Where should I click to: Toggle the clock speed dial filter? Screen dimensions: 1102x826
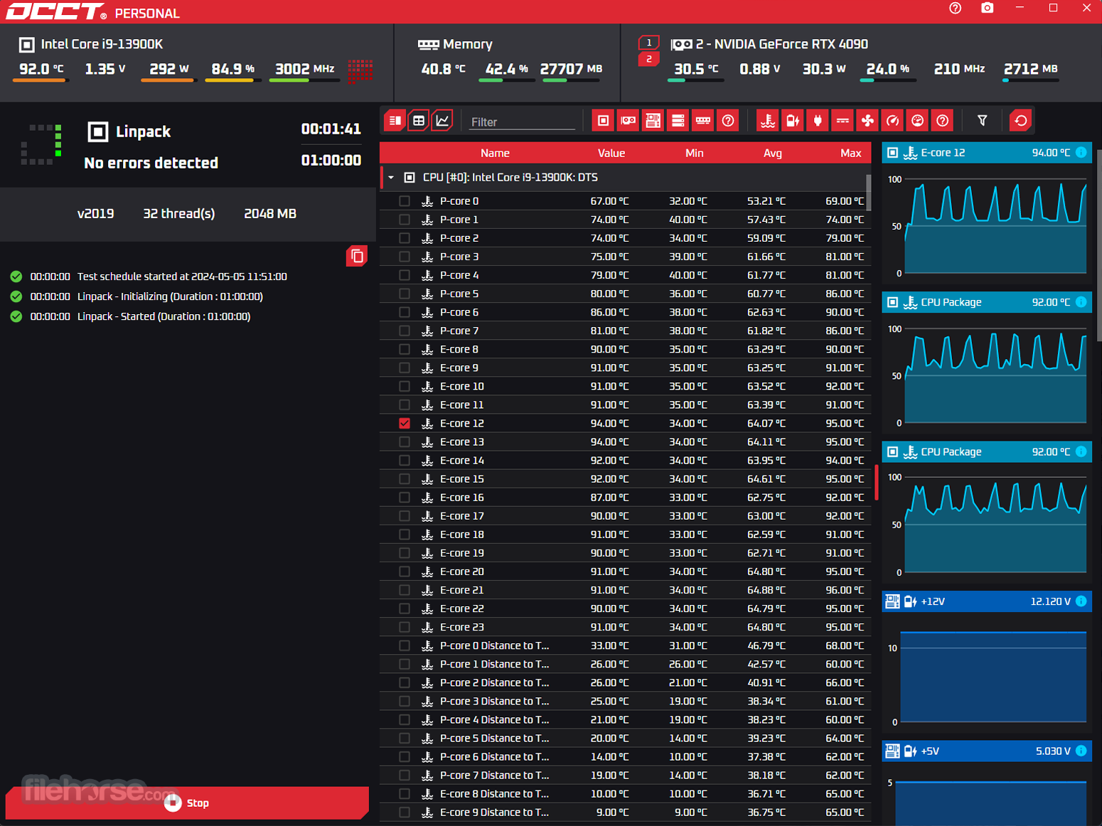click(x=917, y=121)
